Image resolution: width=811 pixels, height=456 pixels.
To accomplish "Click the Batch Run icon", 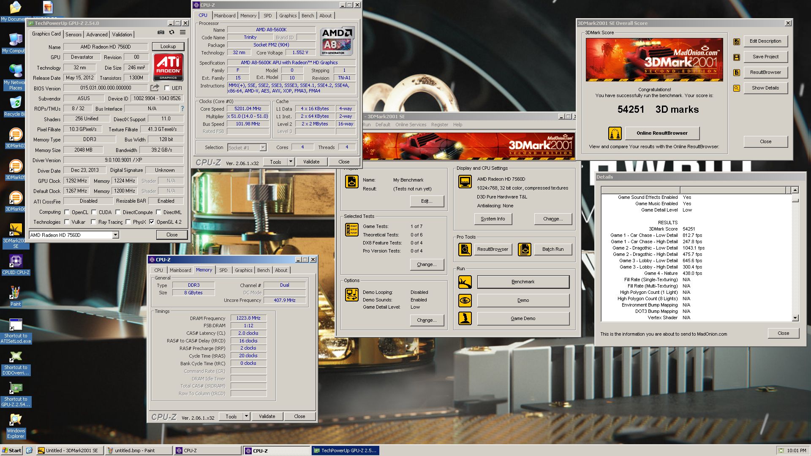I will [x=525, y=250].
